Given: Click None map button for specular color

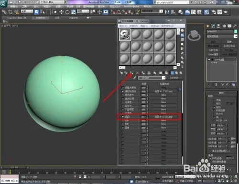Looking at the screenshot, I should (x=163, y=95).
